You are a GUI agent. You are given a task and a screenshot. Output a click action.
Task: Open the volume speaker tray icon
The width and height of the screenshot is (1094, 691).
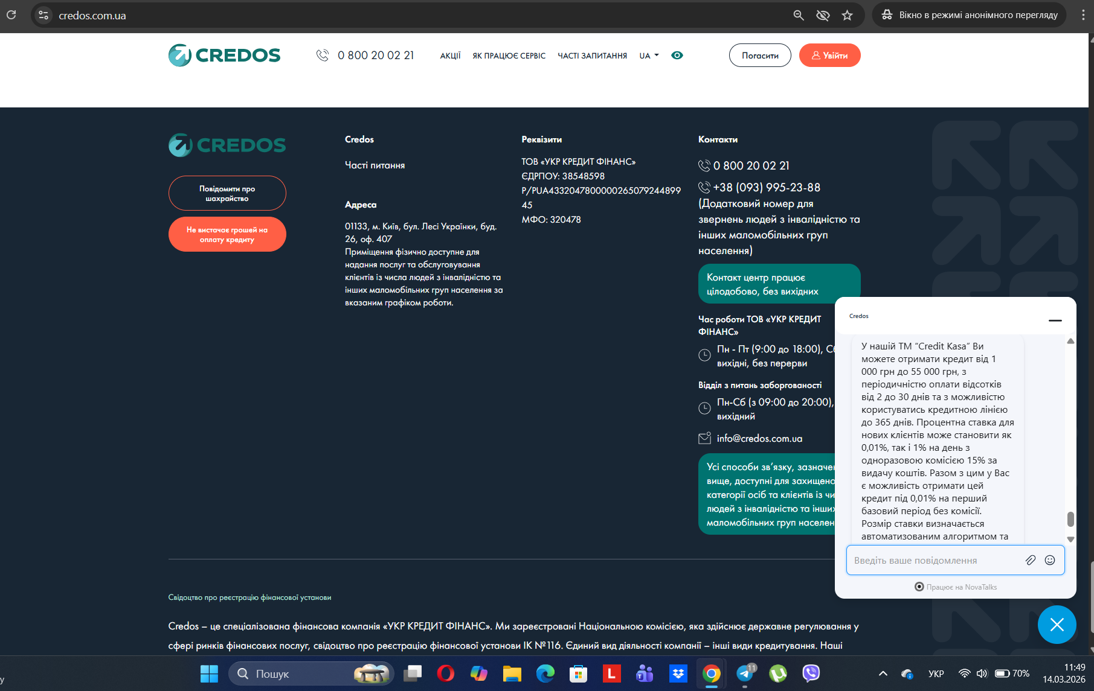click(x=982, y=673)
